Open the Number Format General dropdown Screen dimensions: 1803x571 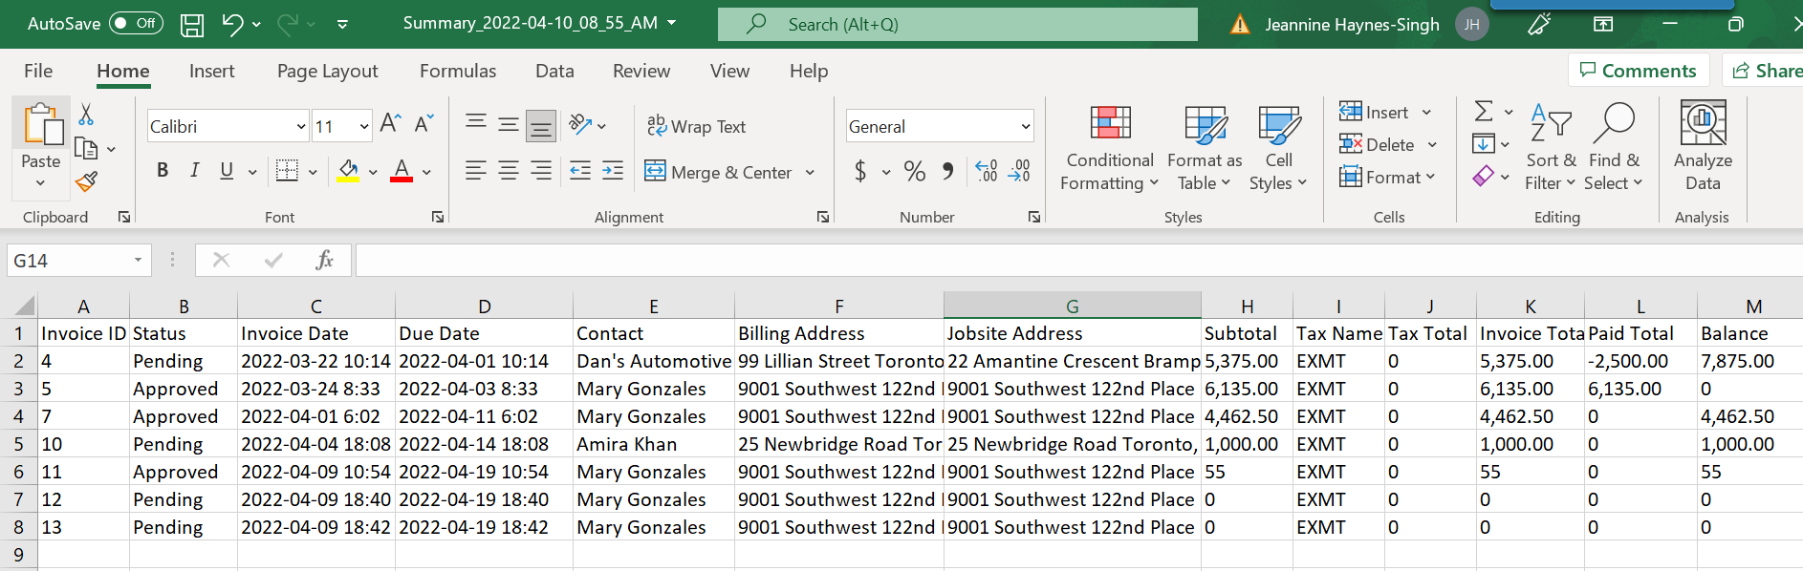pyautogui.click(x=1026, y=127)
